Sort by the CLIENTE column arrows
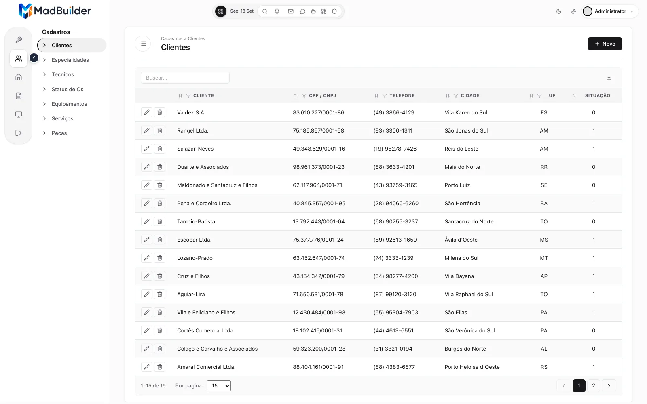 click(180, 96)
